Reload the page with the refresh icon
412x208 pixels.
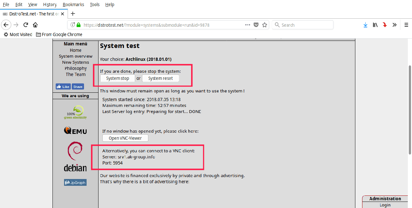point(26,25)
